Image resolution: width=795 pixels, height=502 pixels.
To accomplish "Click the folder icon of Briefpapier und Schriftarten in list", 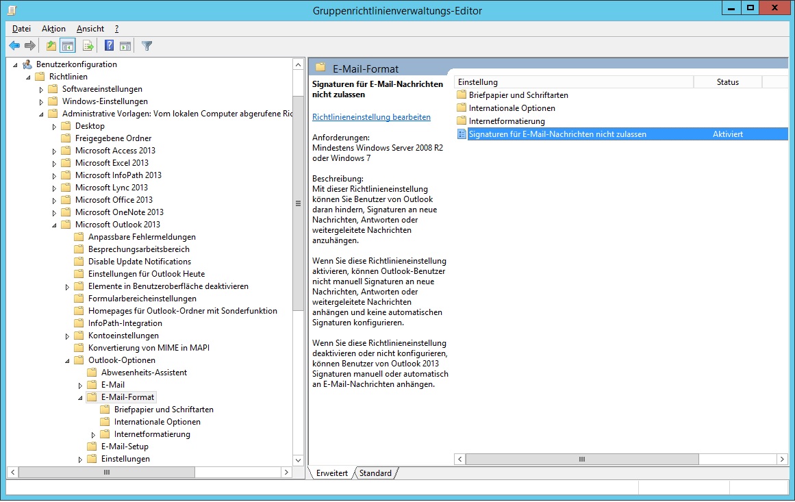I will click(x=462, y=95).
